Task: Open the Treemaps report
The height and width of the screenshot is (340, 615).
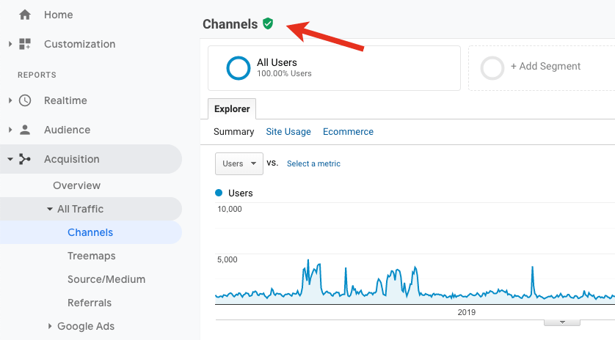Action: coord(92,256)
